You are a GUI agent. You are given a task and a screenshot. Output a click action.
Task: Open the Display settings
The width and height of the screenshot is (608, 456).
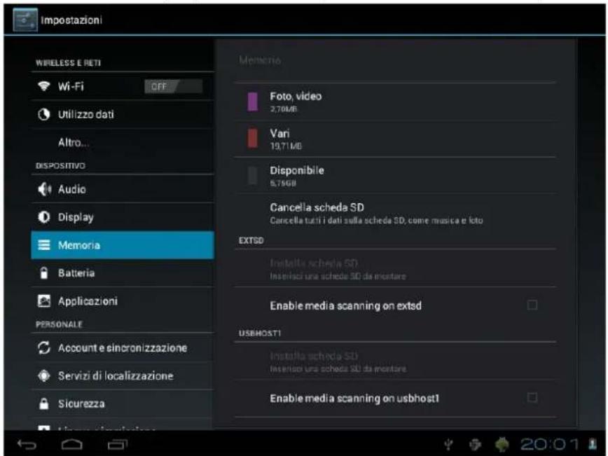(123, 217)
